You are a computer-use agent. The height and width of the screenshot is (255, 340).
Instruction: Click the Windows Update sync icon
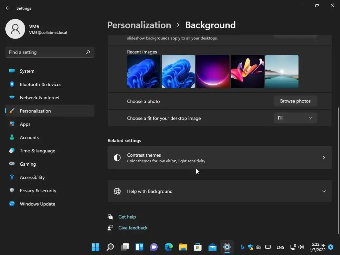click(12, 204)
